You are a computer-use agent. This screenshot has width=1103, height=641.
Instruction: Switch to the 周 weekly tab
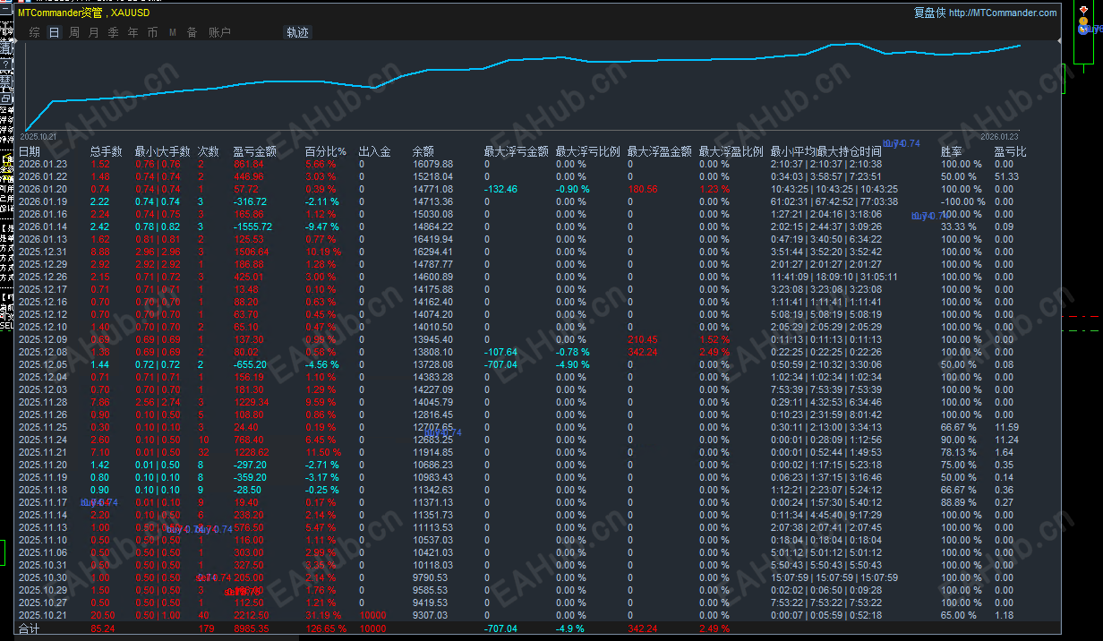click(x=73, y=31)
